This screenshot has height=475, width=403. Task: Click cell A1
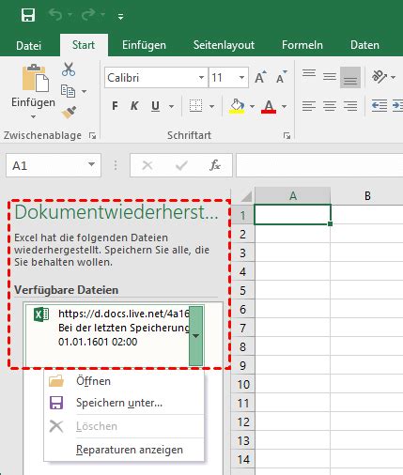click(292, 215)
